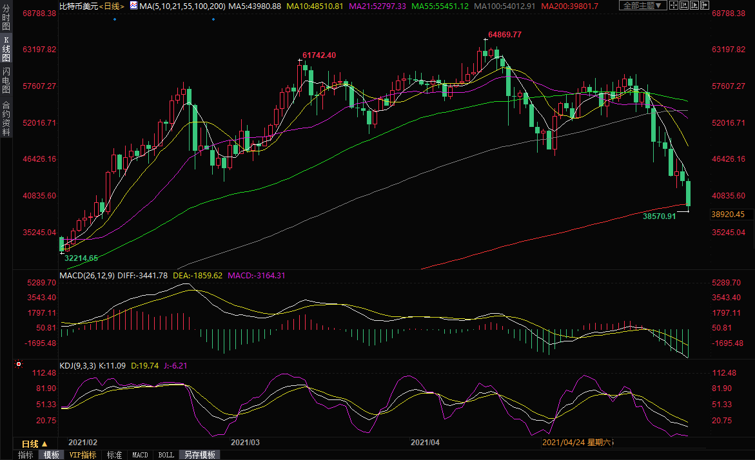755x460 pixels.
Task: Open the 闪电图 sidebar tab
Action: coord(6,80)
